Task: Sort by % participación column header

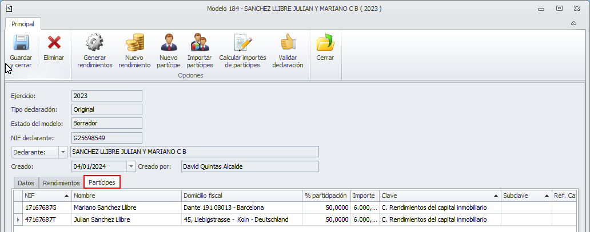Action: 326,196
